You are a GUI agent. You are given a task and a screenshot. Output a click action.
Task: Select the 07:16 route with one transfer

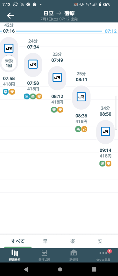9,54
